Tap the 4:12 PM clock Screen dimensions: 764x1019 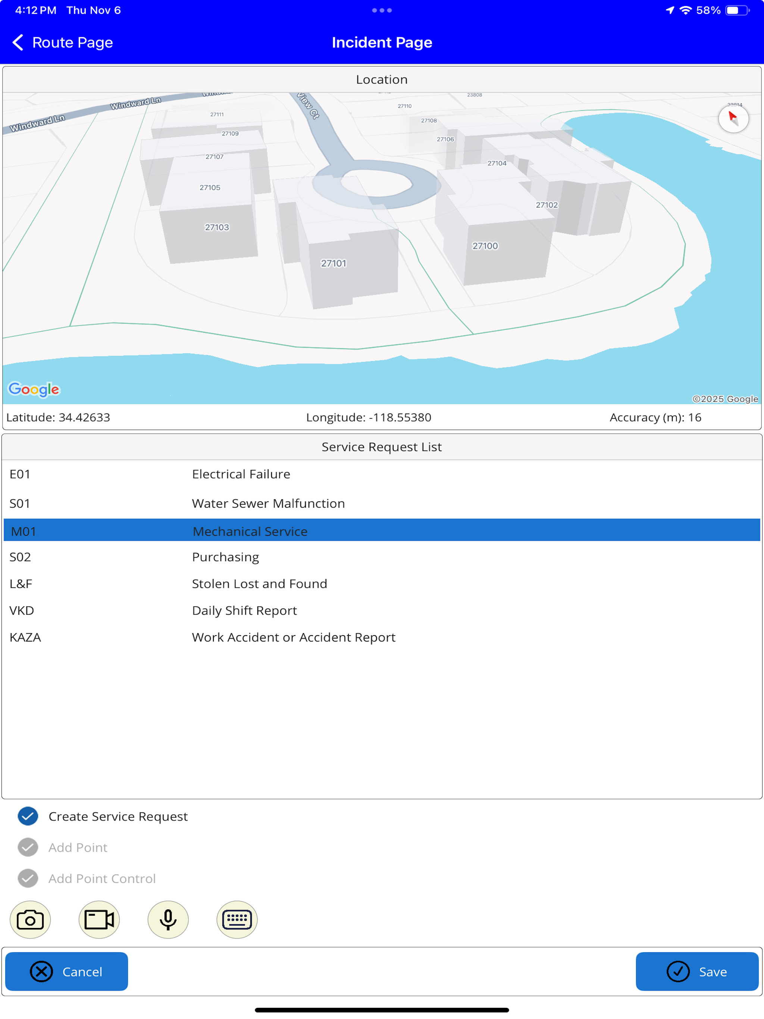point(36,10)
